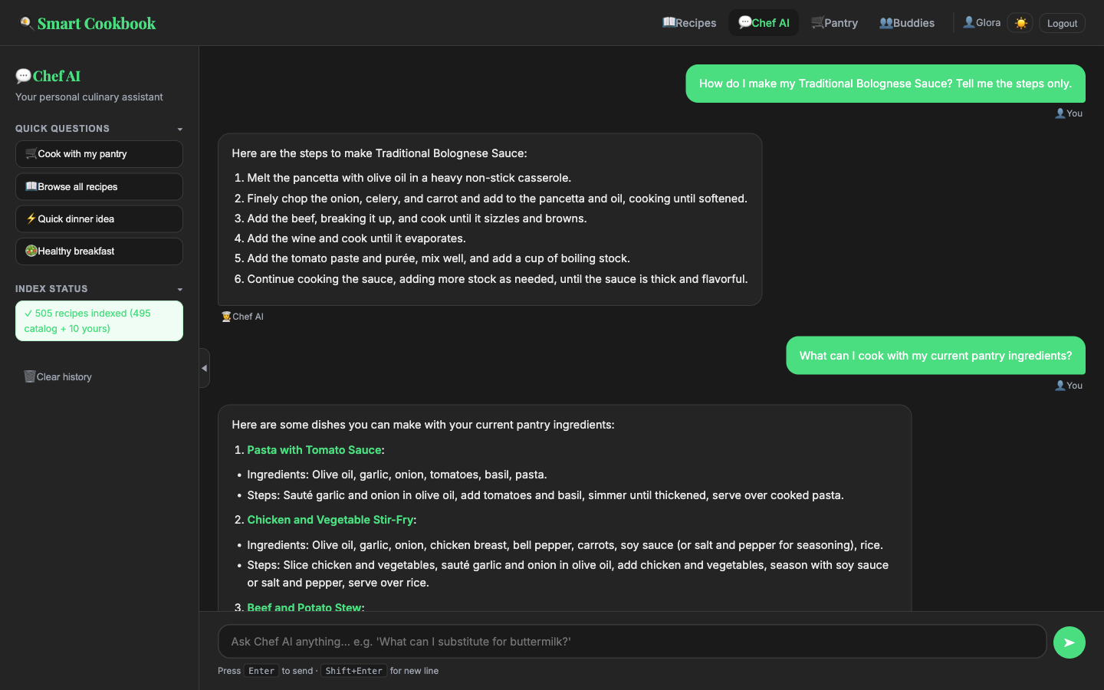This screenshot has width=1104, height=690.
Task: Open Chicken and Vegetable Stir-Fry link
Action: point(330,520)
